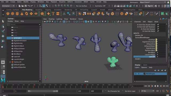Create a polygon torus from the shelf
The width and height of the screenshot is (171, 96).
pos(26,14)
